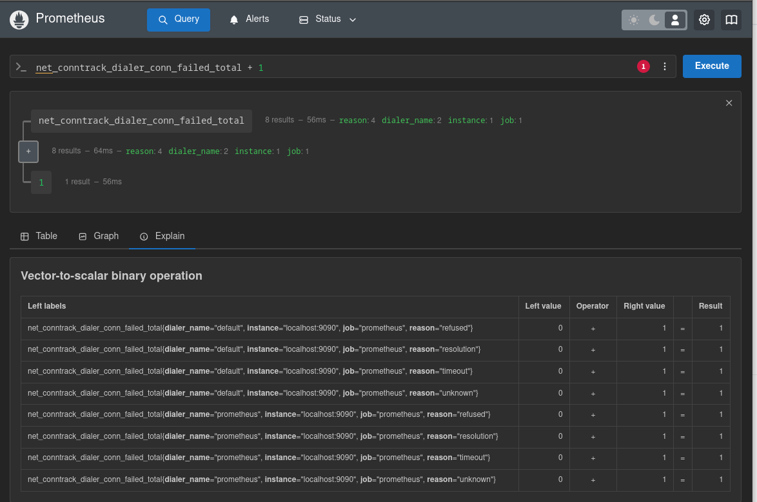Click the 'Right value' column header
The width and height of the screenshot is (757, 502).
click(x=644, y=306)
